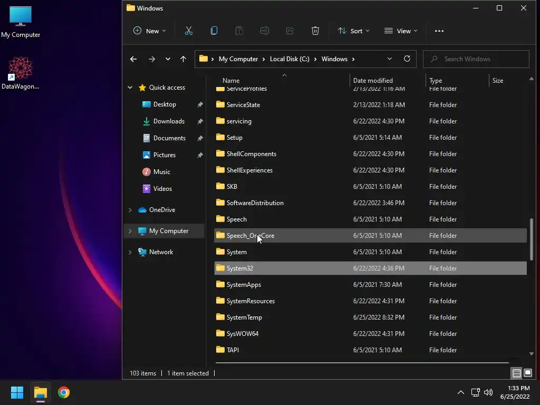The width and height of the screenshot is (540, 405).
Task: Click scroll down arrow of file list
Action: tap(532, 354)
